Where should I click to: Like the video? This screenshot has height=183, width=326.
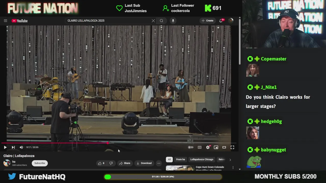pyautogui.click(x=101, y=163)
